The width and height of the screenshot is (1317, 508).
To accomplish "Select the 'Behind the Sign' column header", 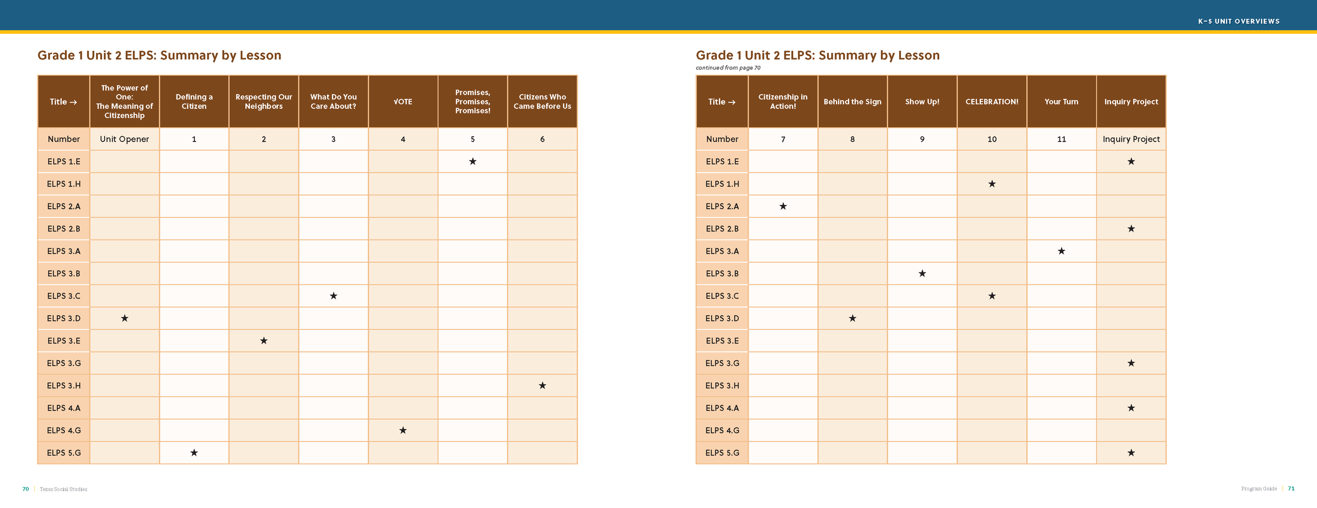I will (x=852, y=101).
